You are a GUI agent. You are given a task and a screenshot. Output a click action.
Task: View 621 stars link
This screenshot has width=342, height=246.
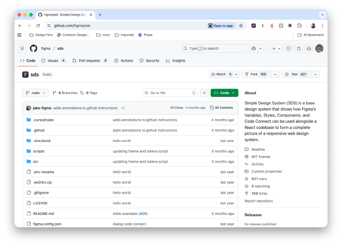click(255, 179)
